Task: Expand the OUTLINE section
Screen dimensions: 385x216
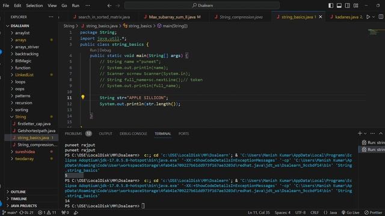Action: coord(18,192)
